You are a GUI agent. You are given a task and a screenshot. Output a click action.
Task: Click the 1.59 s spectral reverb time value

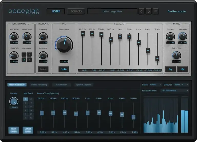(135, 132)
